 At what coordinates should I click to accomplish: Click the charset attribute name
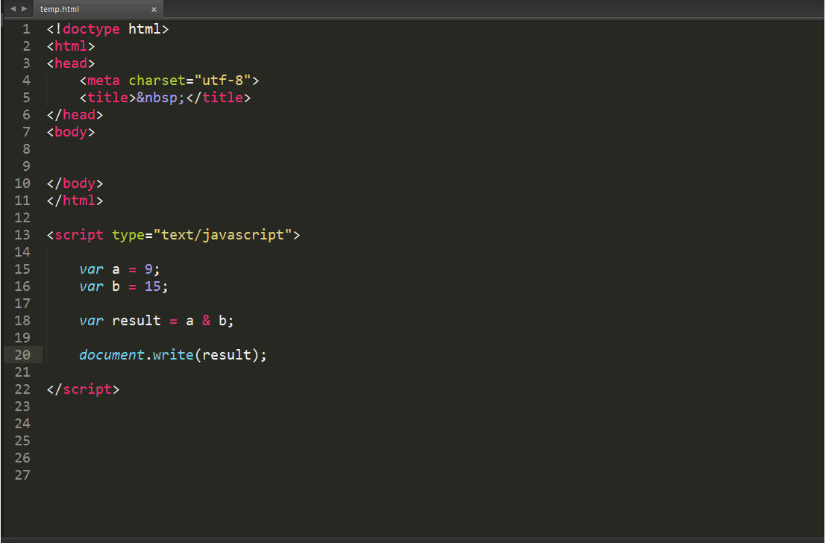(x=157, y=81)
